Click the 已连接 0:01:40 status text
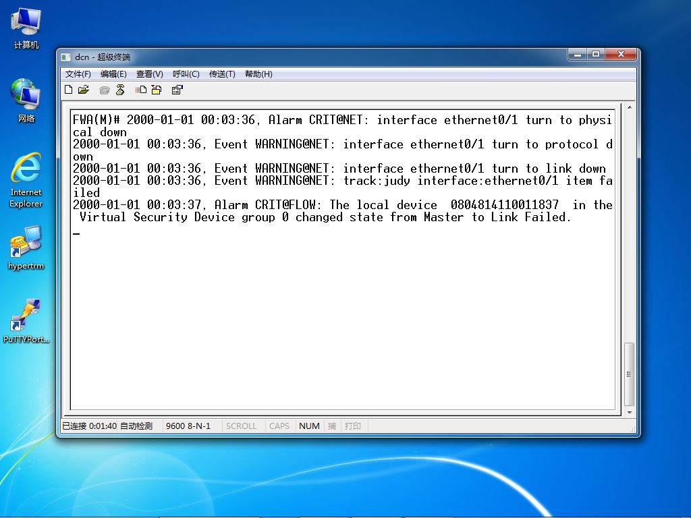691x518 pixels. click(90, 426)
